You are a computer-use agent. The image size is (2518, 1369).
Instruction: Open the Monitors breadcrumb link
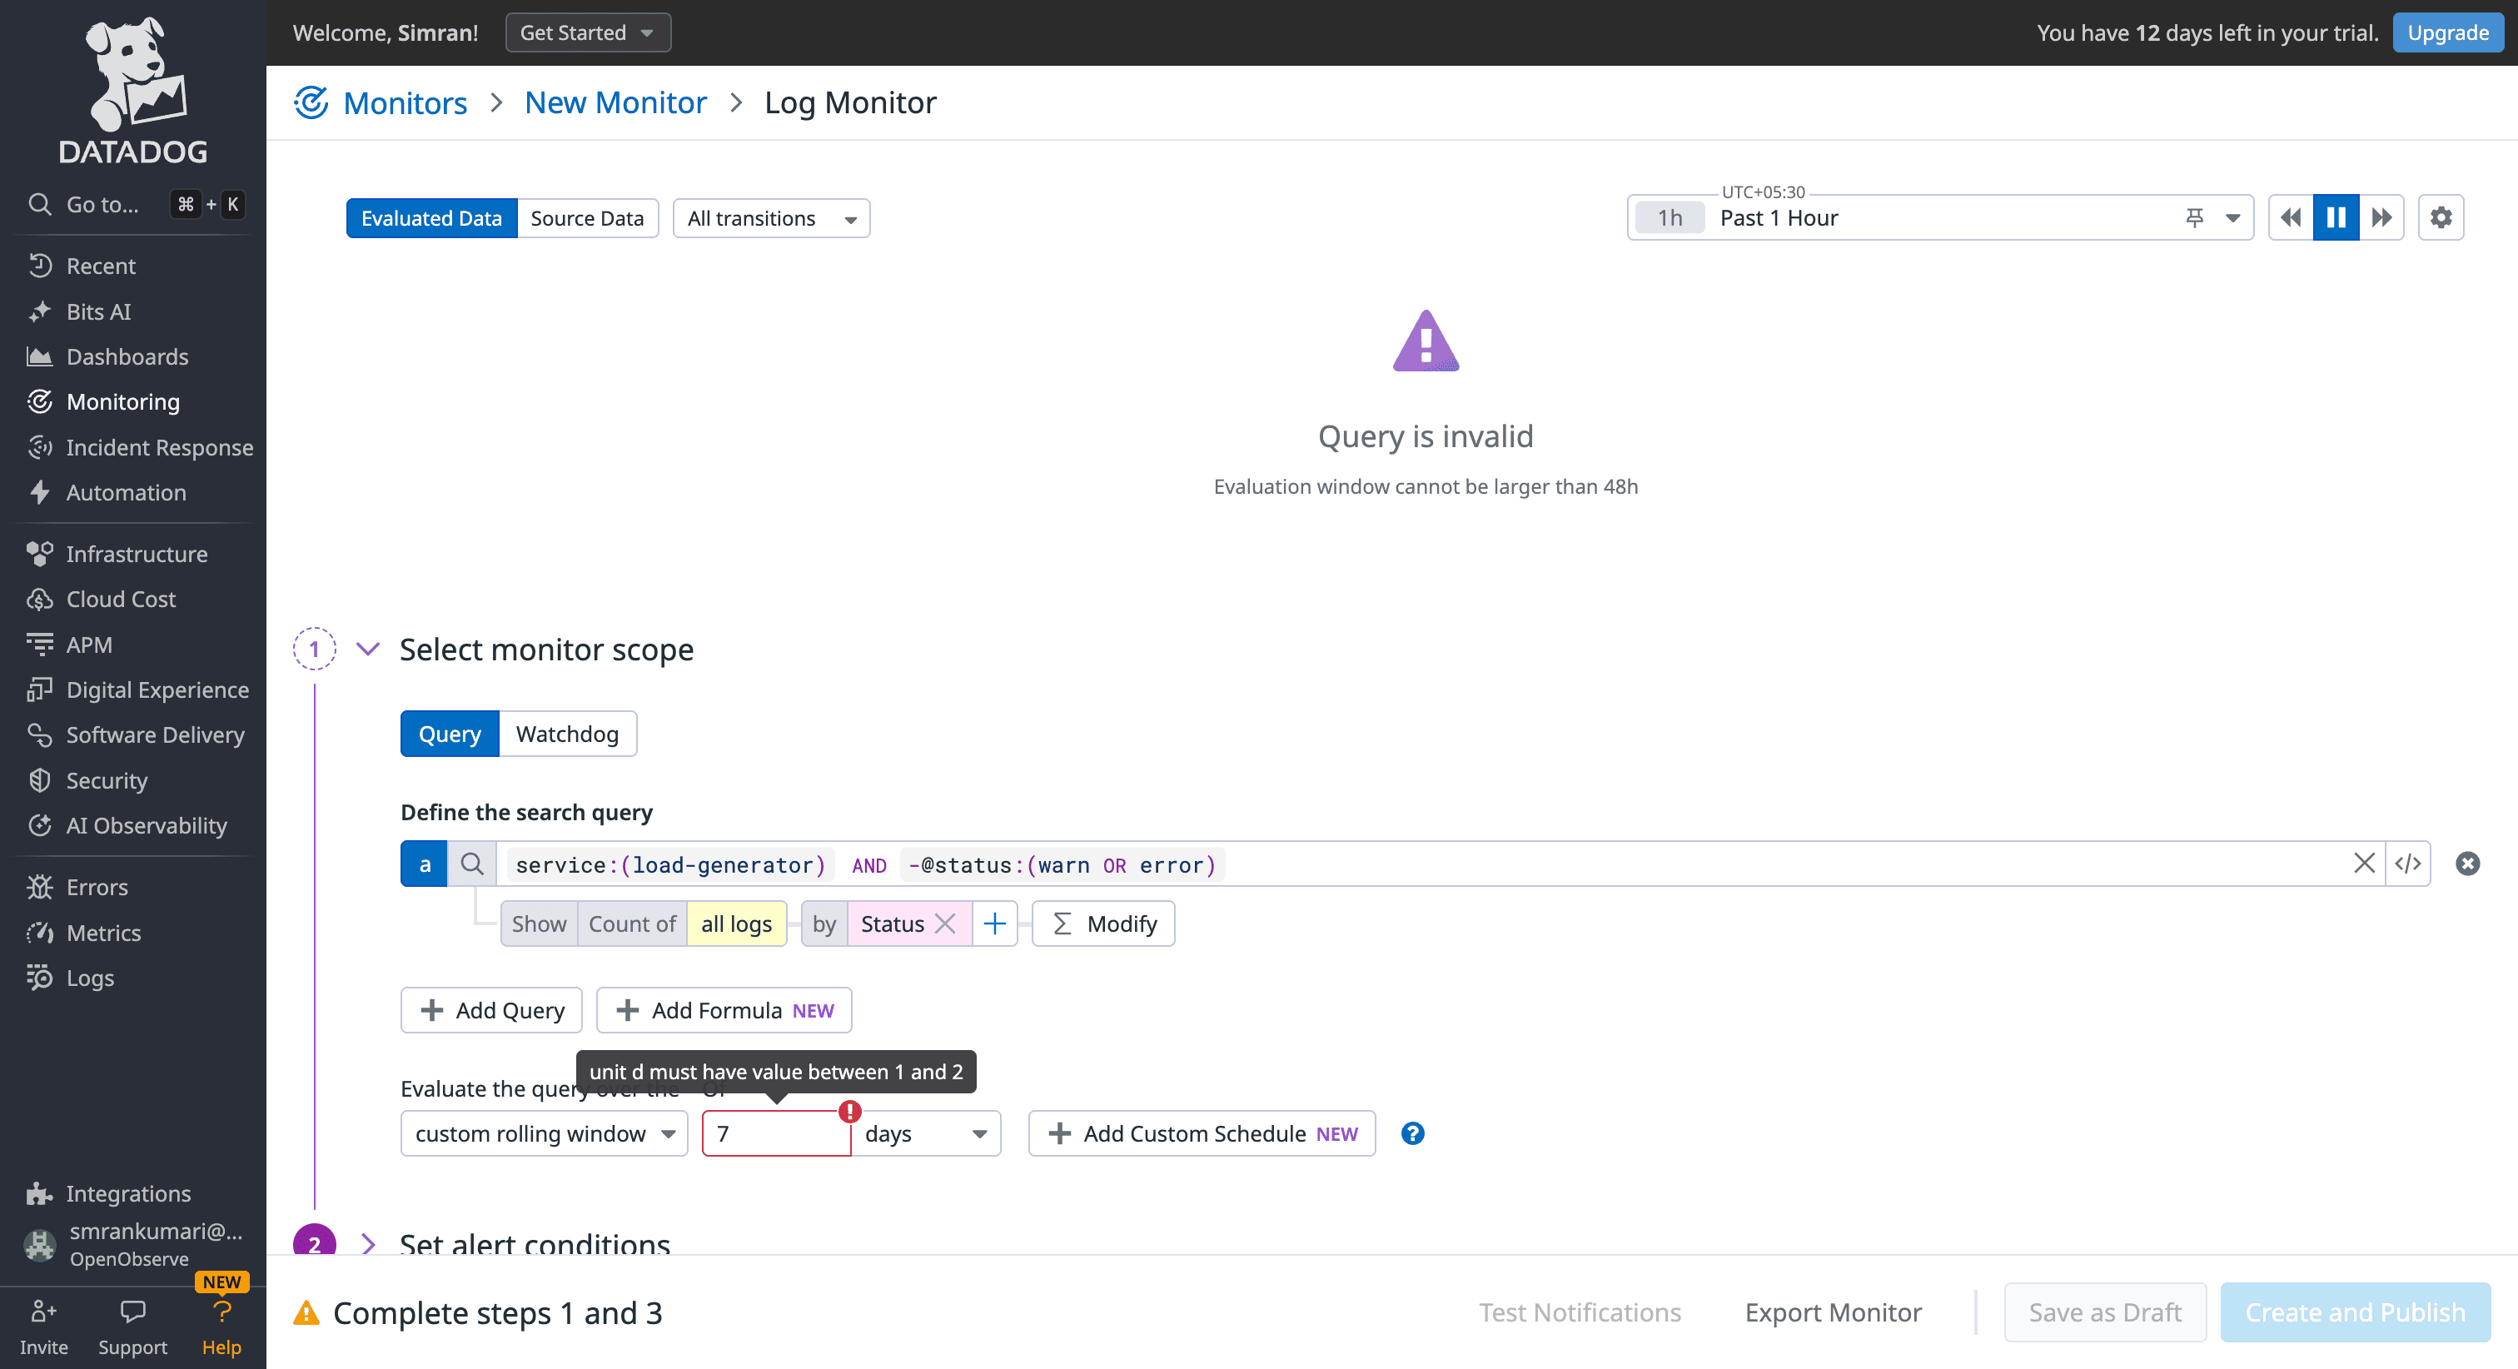pyautogui.click(x=405, y=102)
